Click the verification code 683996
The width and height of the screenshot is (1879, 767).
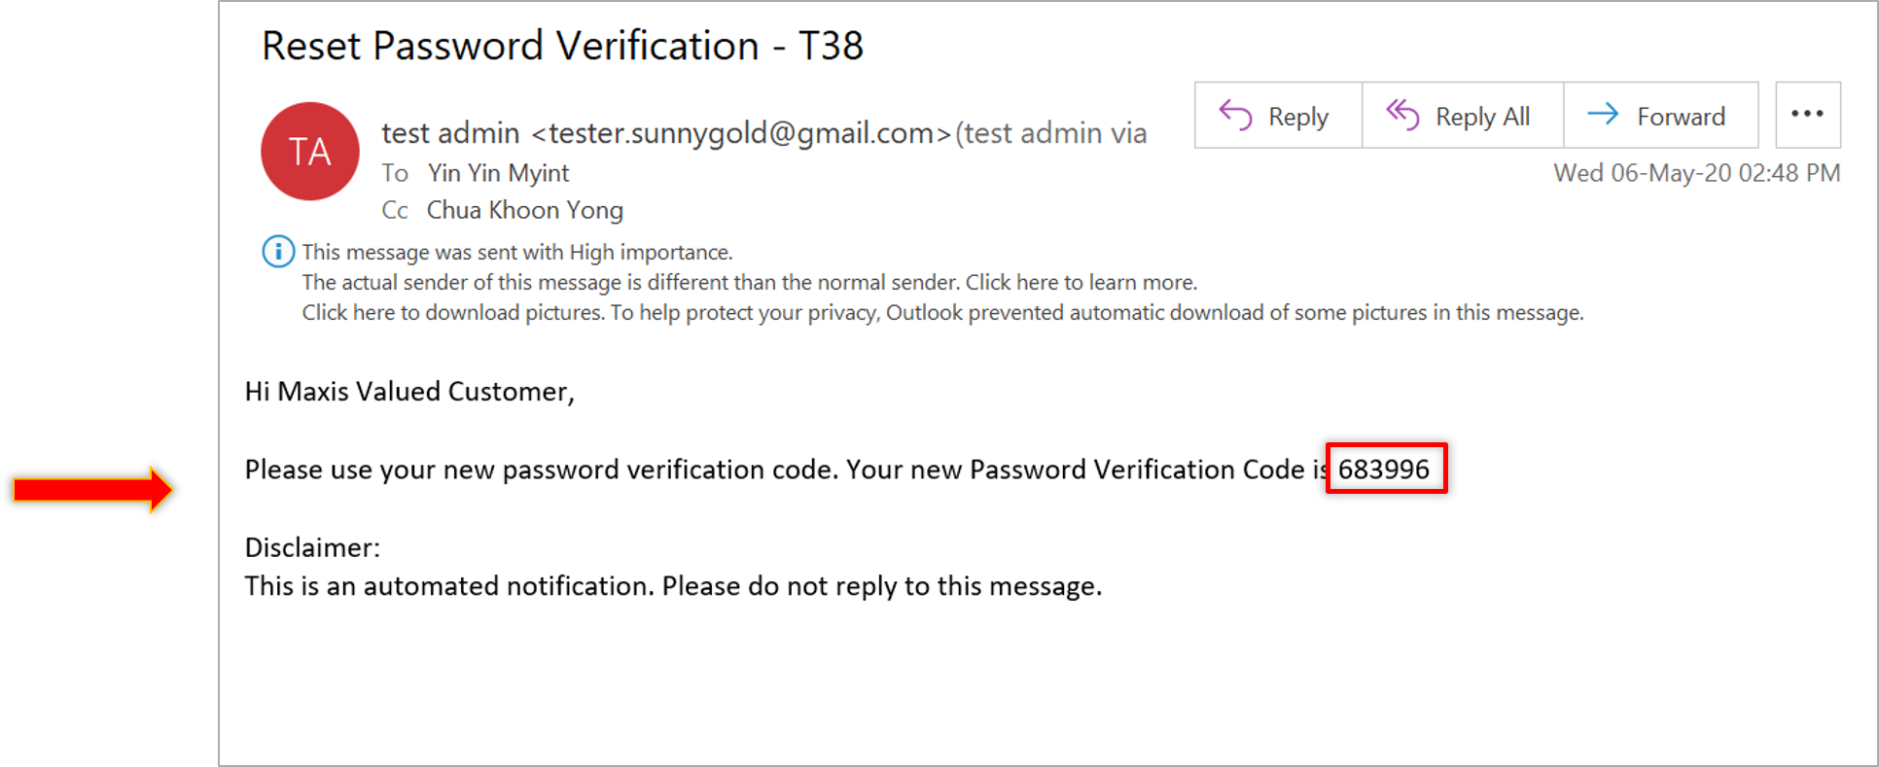click(x=1384, y=470)
